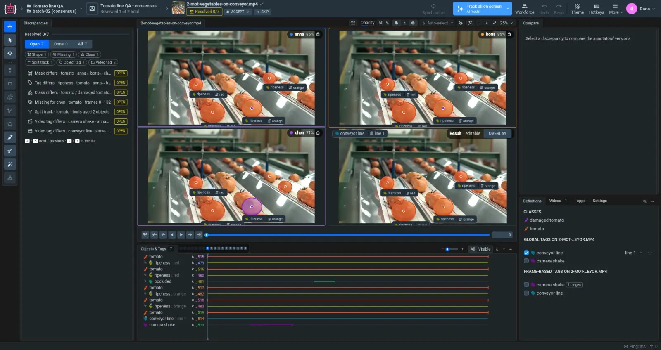Filter the timeline objects list
Viewport: 661px width, 350px height.
[504, 249]
